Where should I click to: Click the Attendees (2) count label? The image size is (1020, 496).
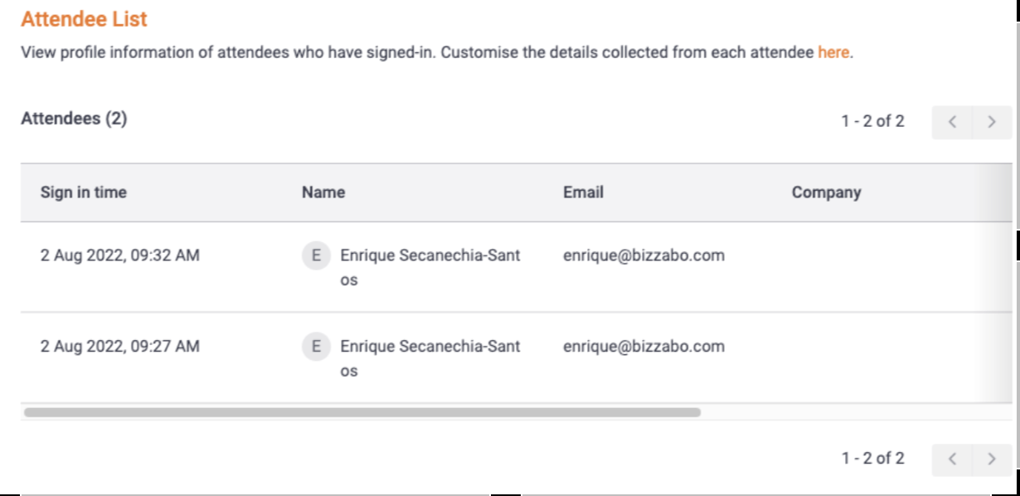[74, 119]
